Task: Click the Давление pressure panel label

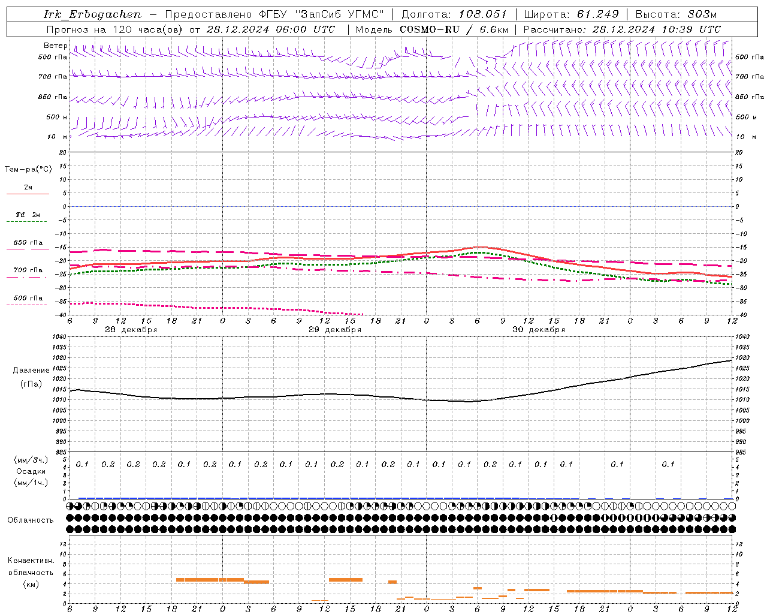Action: (31, 371)
